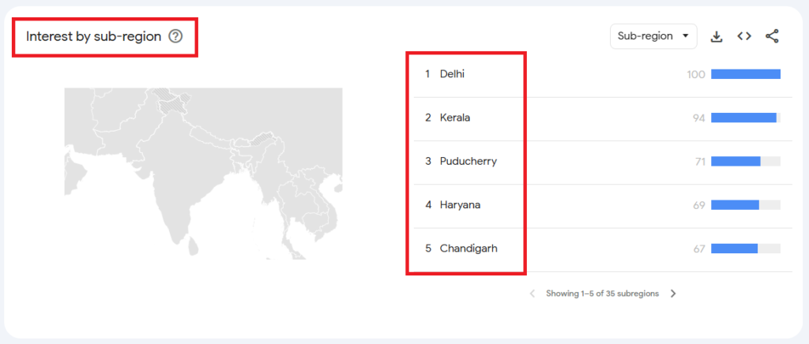Screen dimensions: 809x344
Task: Click Puducherry's interest bar
Action: tap(736, 161)
